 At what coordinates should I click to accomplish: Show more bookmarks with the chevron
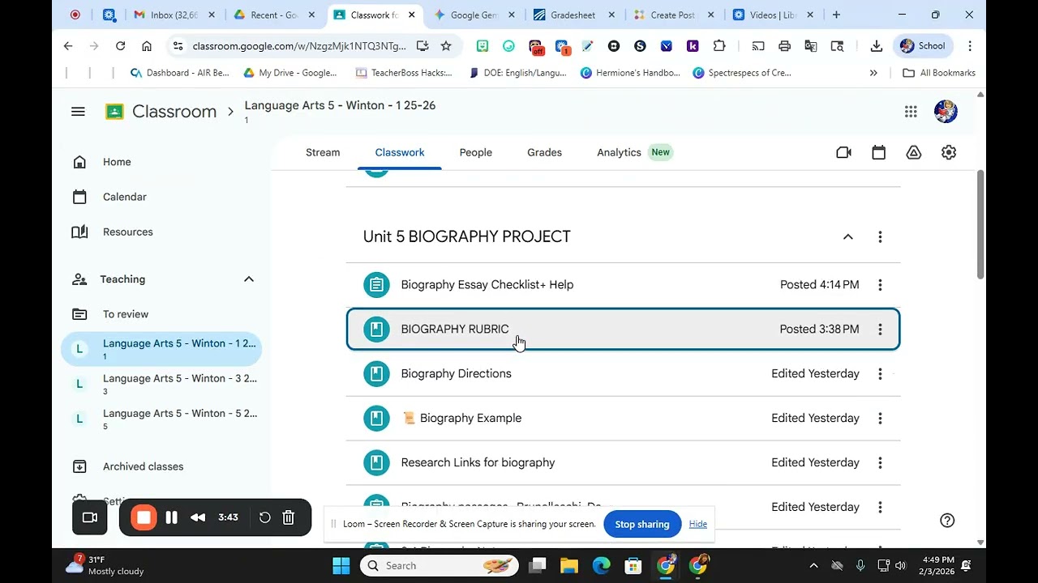[x=873, y=73]
